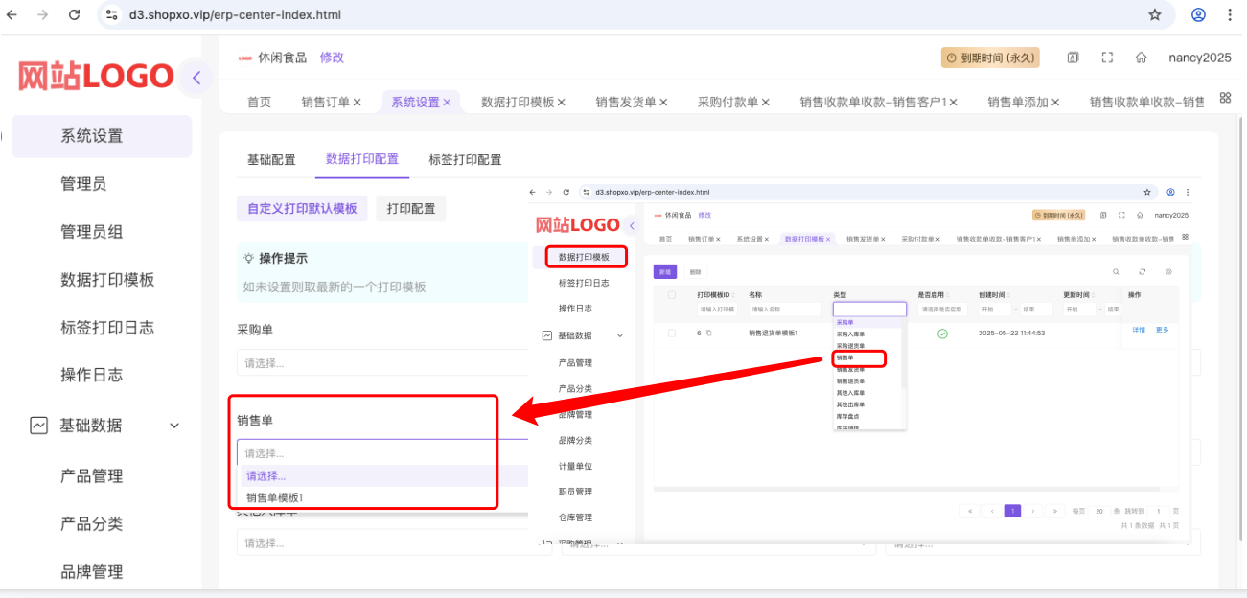Viewport: 1247px width, 598px height.
Task: Close the 销售收款单收款-销售客户1 tab with its ×
Action: [954, 102]
